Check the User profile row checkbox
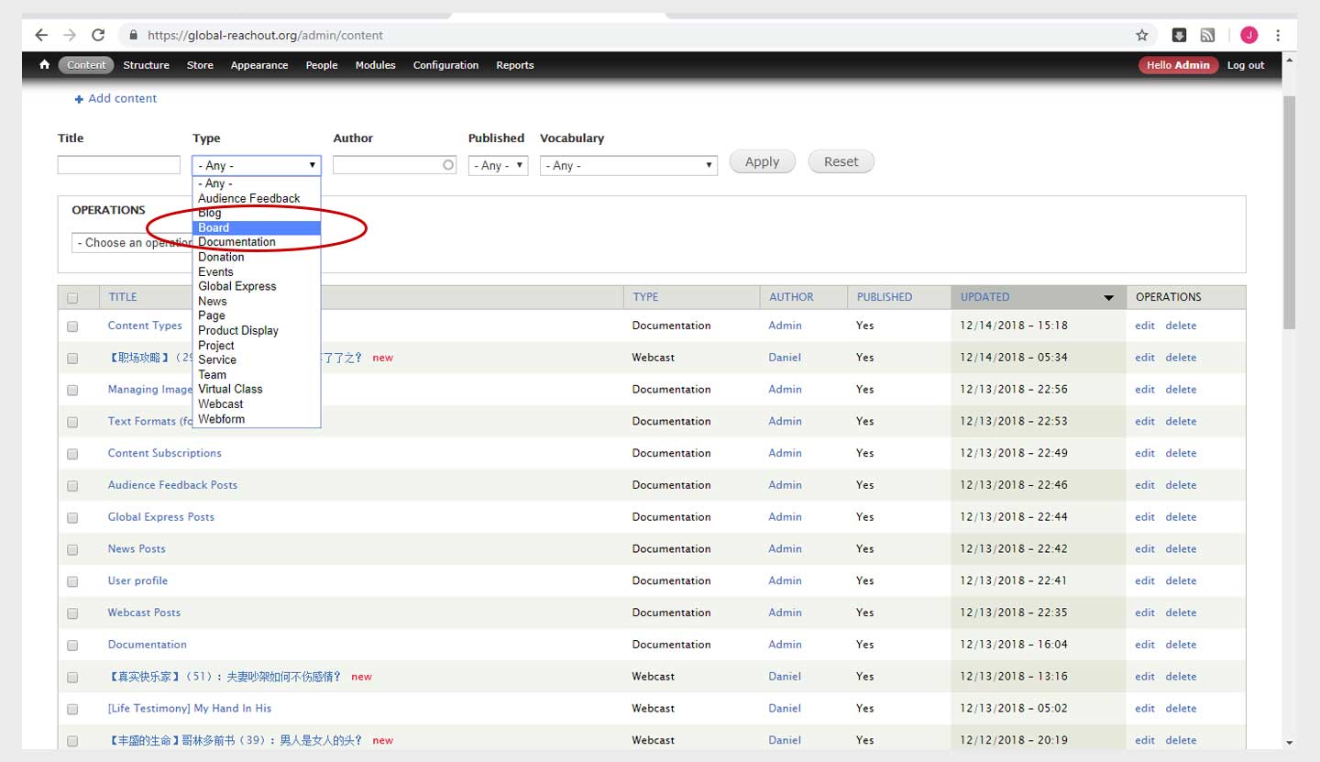This screenshot has width=1320, height=762. 72,581
